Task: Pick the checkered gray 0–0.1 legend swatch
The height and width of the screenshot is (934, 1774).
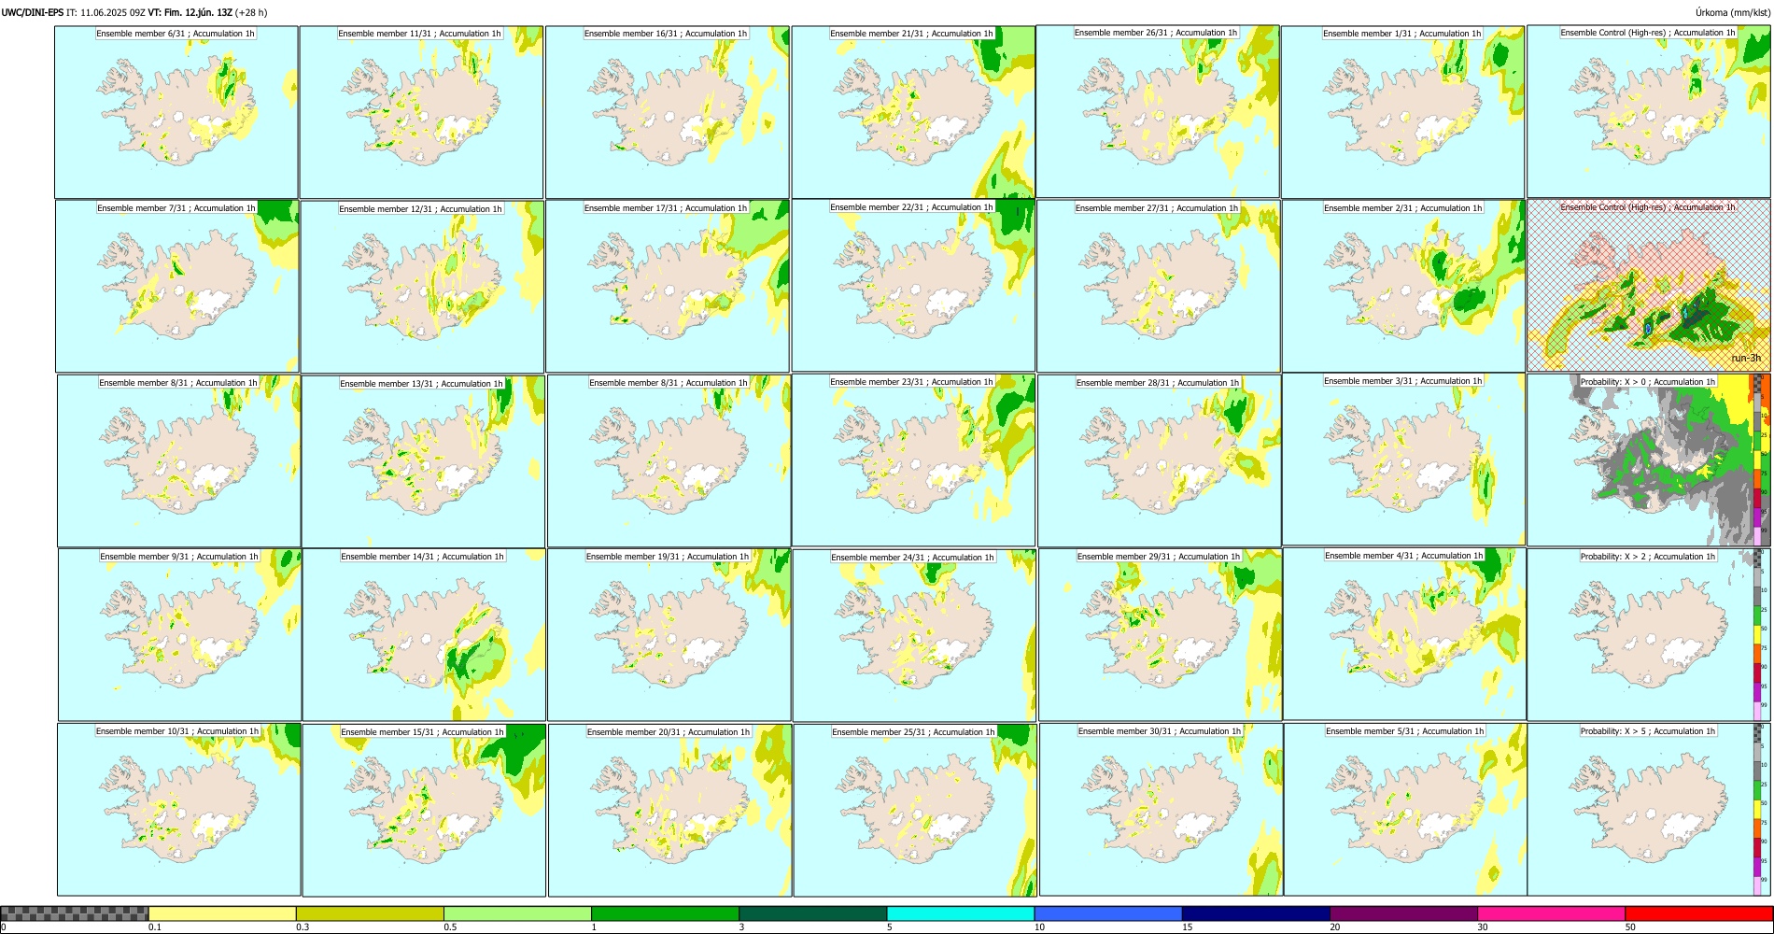Action: click(75, 913)
